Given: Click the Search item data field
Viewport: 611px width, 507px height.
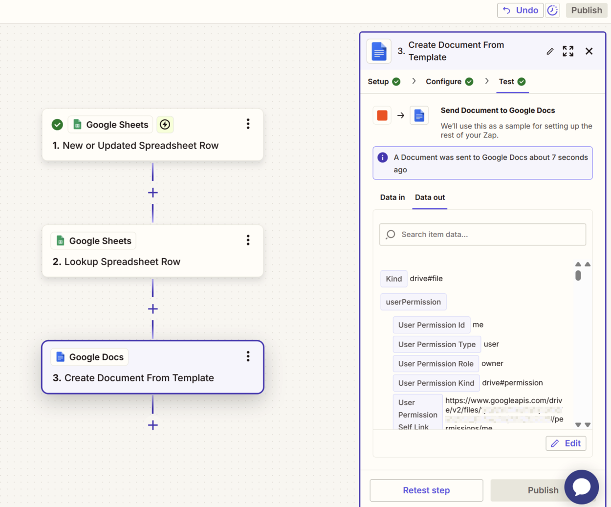Looking at the screenshot, I should click(482, 235).
